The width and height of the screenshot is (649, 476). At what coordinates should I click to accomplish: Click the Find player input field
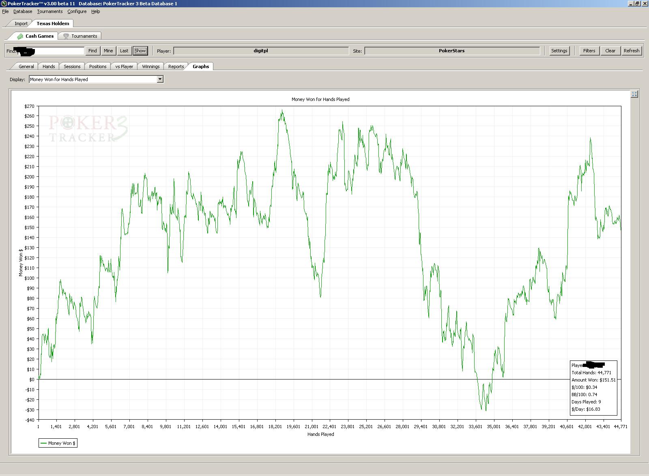pos(50,51)
